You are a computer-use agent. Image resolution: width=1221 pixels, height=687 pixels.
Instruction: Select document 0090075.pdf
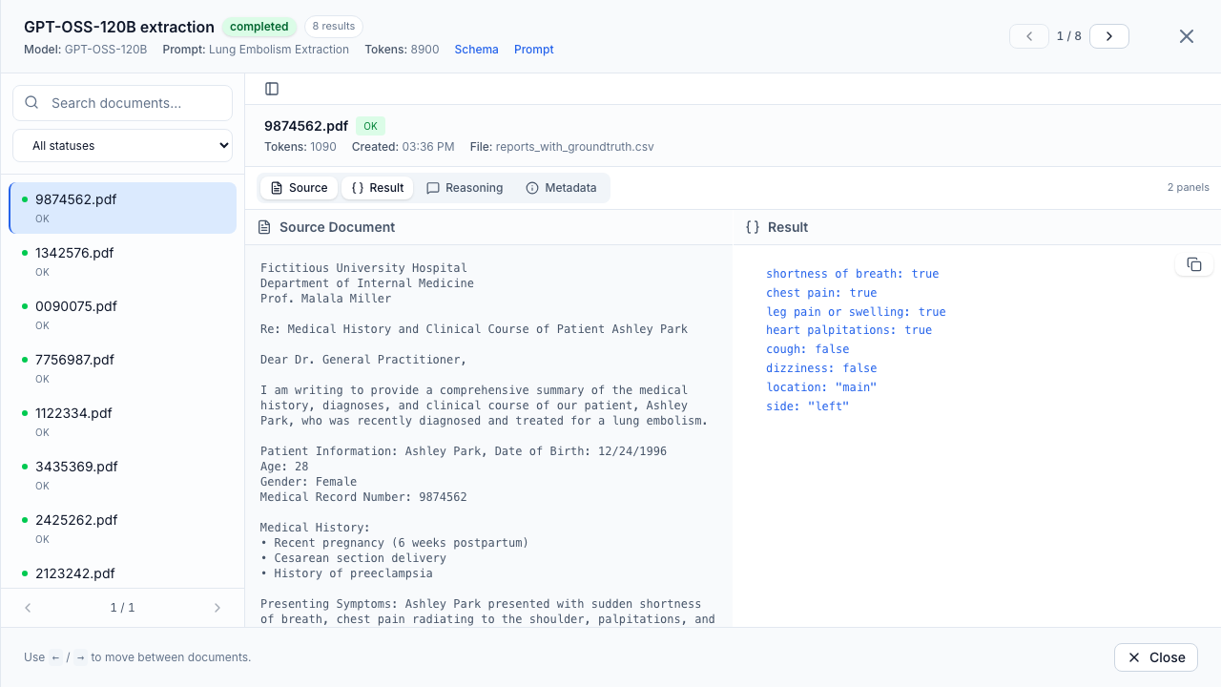pos(122,315)
